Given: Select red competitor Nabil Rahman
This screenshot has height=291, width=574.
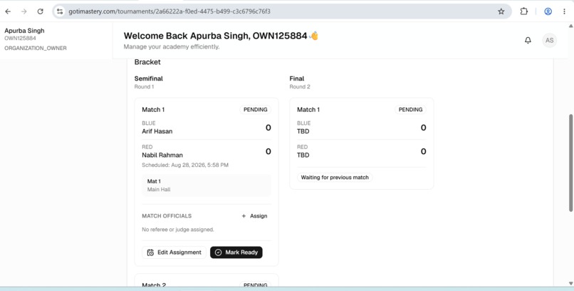Looking at the screenshot, I should [162, 155].
